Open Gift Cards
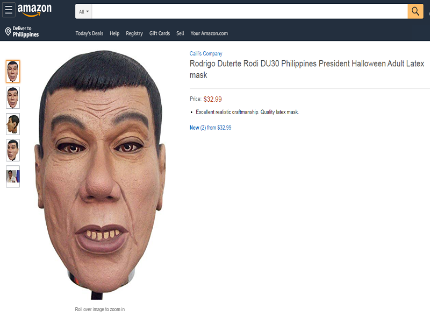The height and width of the screenshot is (323, 430). tap(159, 33)
